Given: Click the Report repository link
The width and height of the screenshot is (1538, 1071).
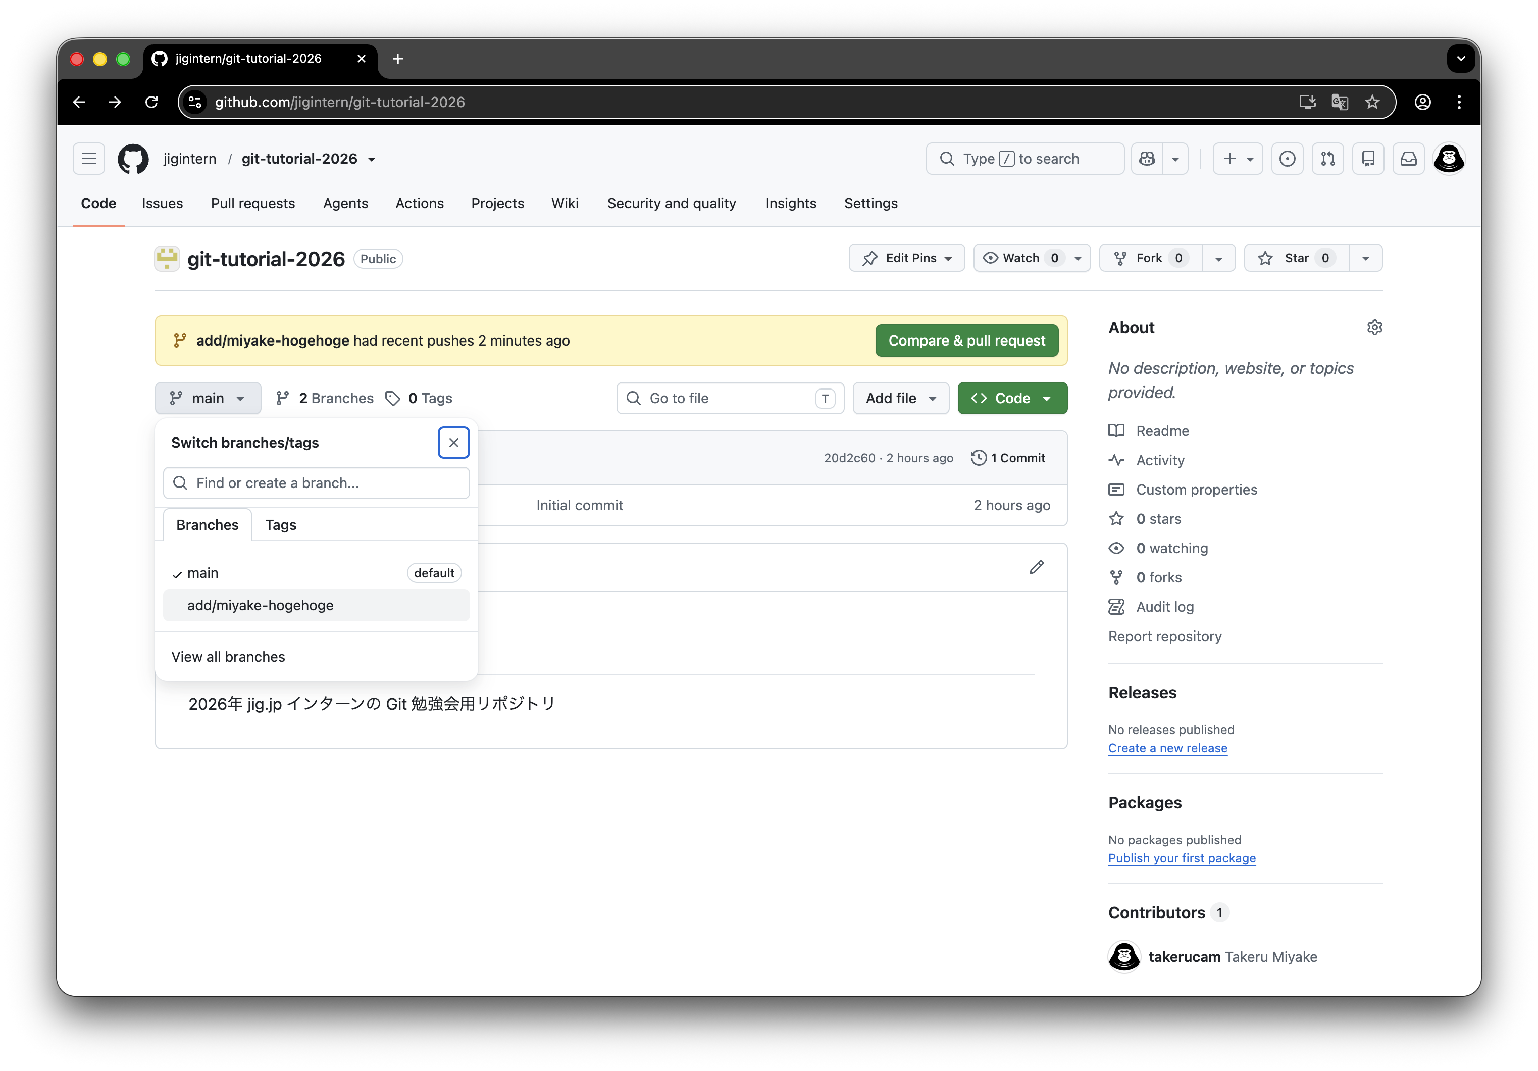Looking at the screenshot, I should (x=1165, y=637).
